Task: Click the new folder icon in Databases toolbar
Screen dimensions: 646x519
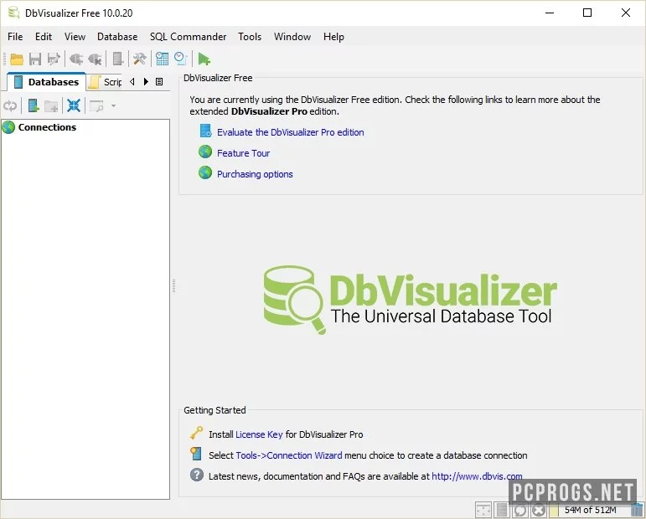Action: pos(51,106)
